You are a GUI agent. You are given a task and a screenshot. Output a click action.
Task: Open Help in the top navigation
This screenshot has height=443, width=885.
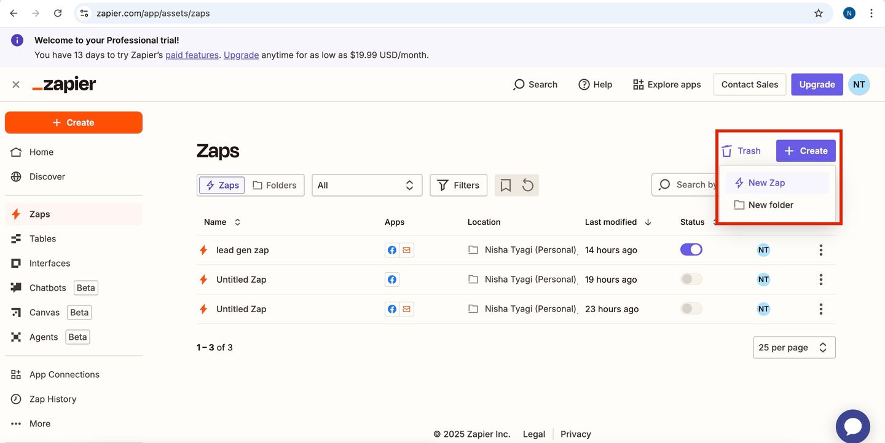(x=596, y=84)
